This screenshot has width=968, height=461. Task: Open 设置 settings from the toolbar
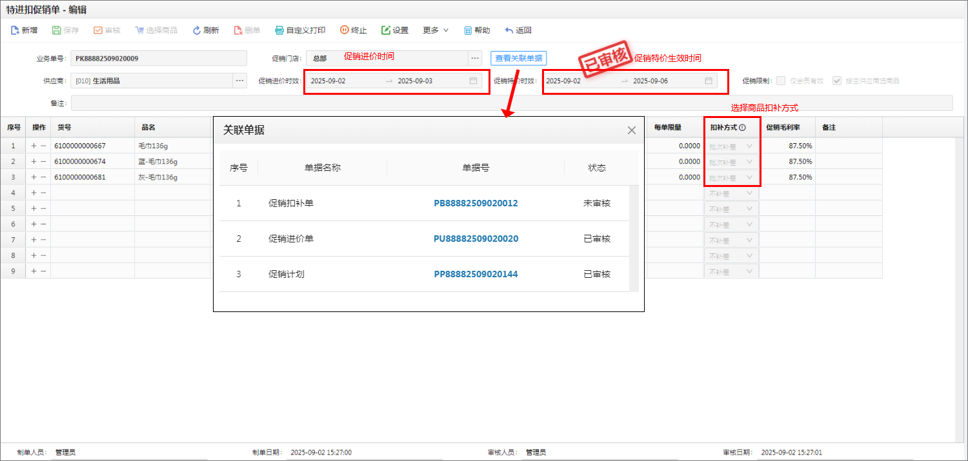coord(386,30)
